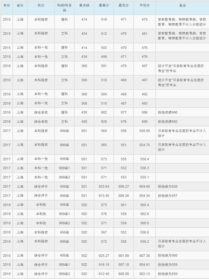Click lowest score 898.09
Viewport: 209px width, 279px height.
click(x=124, y=274)
